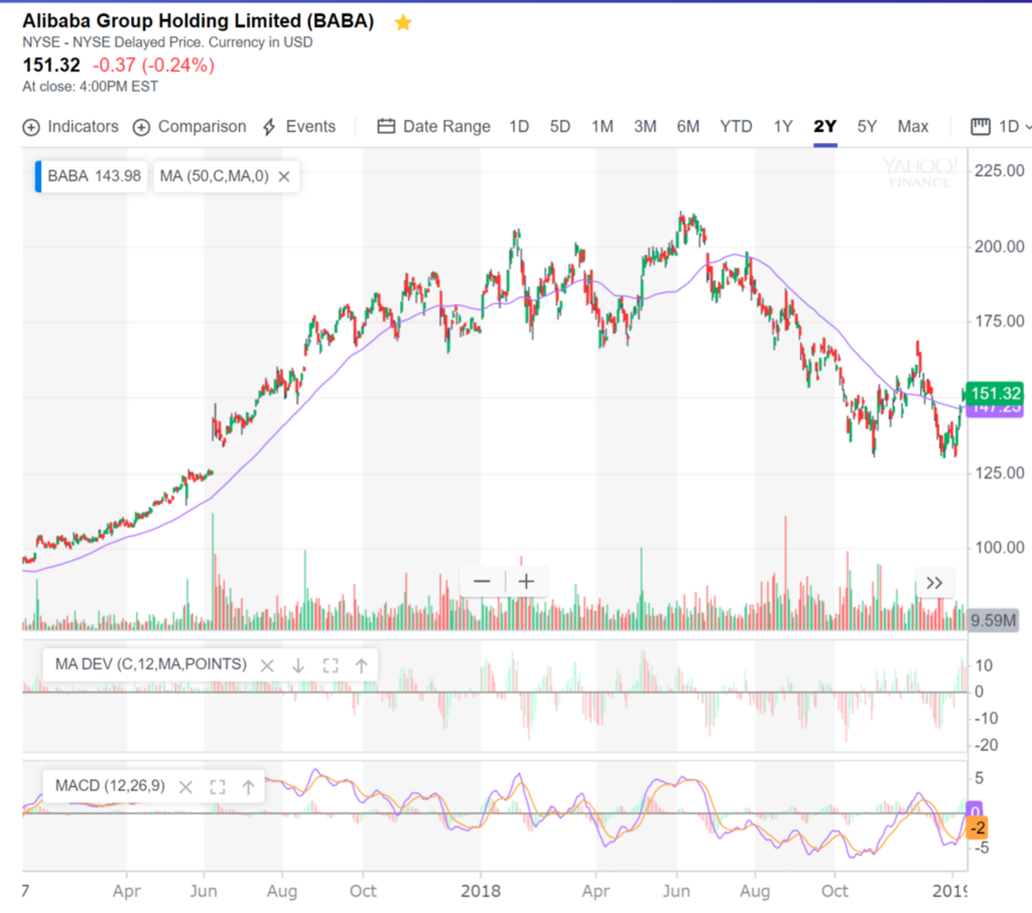Select the YTD time range

736,127
